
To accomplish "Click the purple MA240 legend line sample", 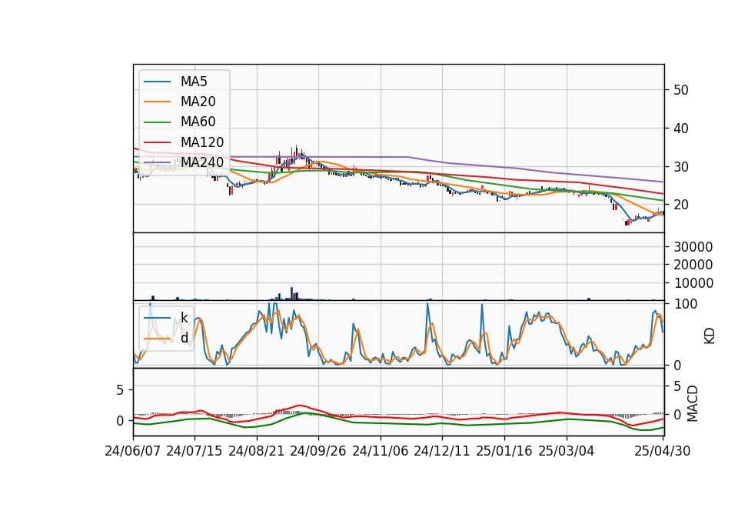I will click(x=157, y=162).
